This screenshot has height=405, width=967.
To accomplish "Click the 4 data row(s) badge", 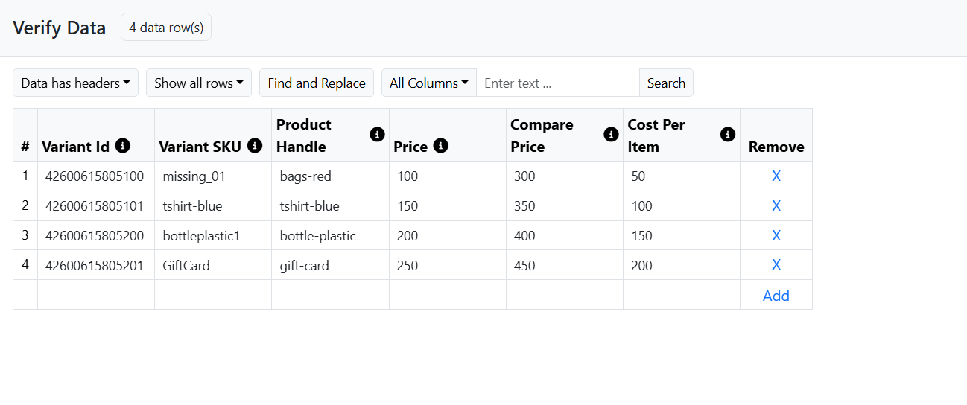I will [x=166, y=27].
